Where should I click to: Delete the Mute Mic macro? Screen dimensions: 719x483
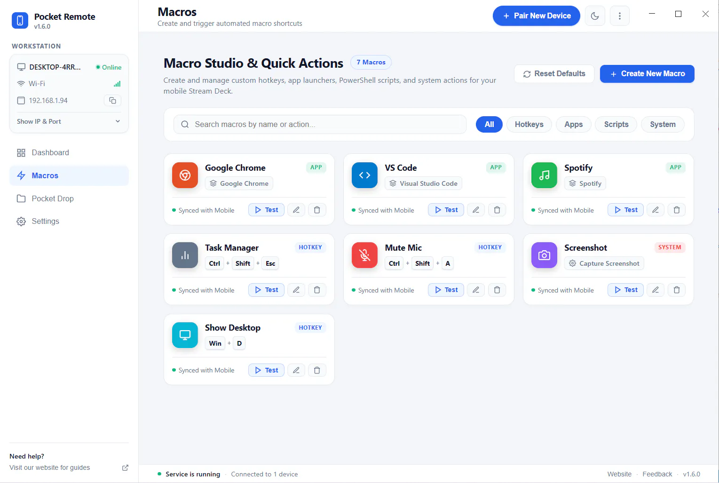[497, 290]
